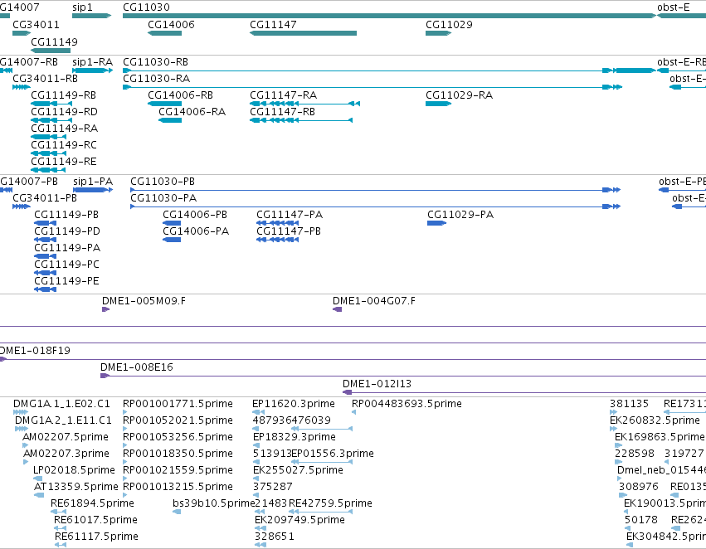Click transcript CG11149-RE label
Screen dimensions: 706x549
click(64, 161)
